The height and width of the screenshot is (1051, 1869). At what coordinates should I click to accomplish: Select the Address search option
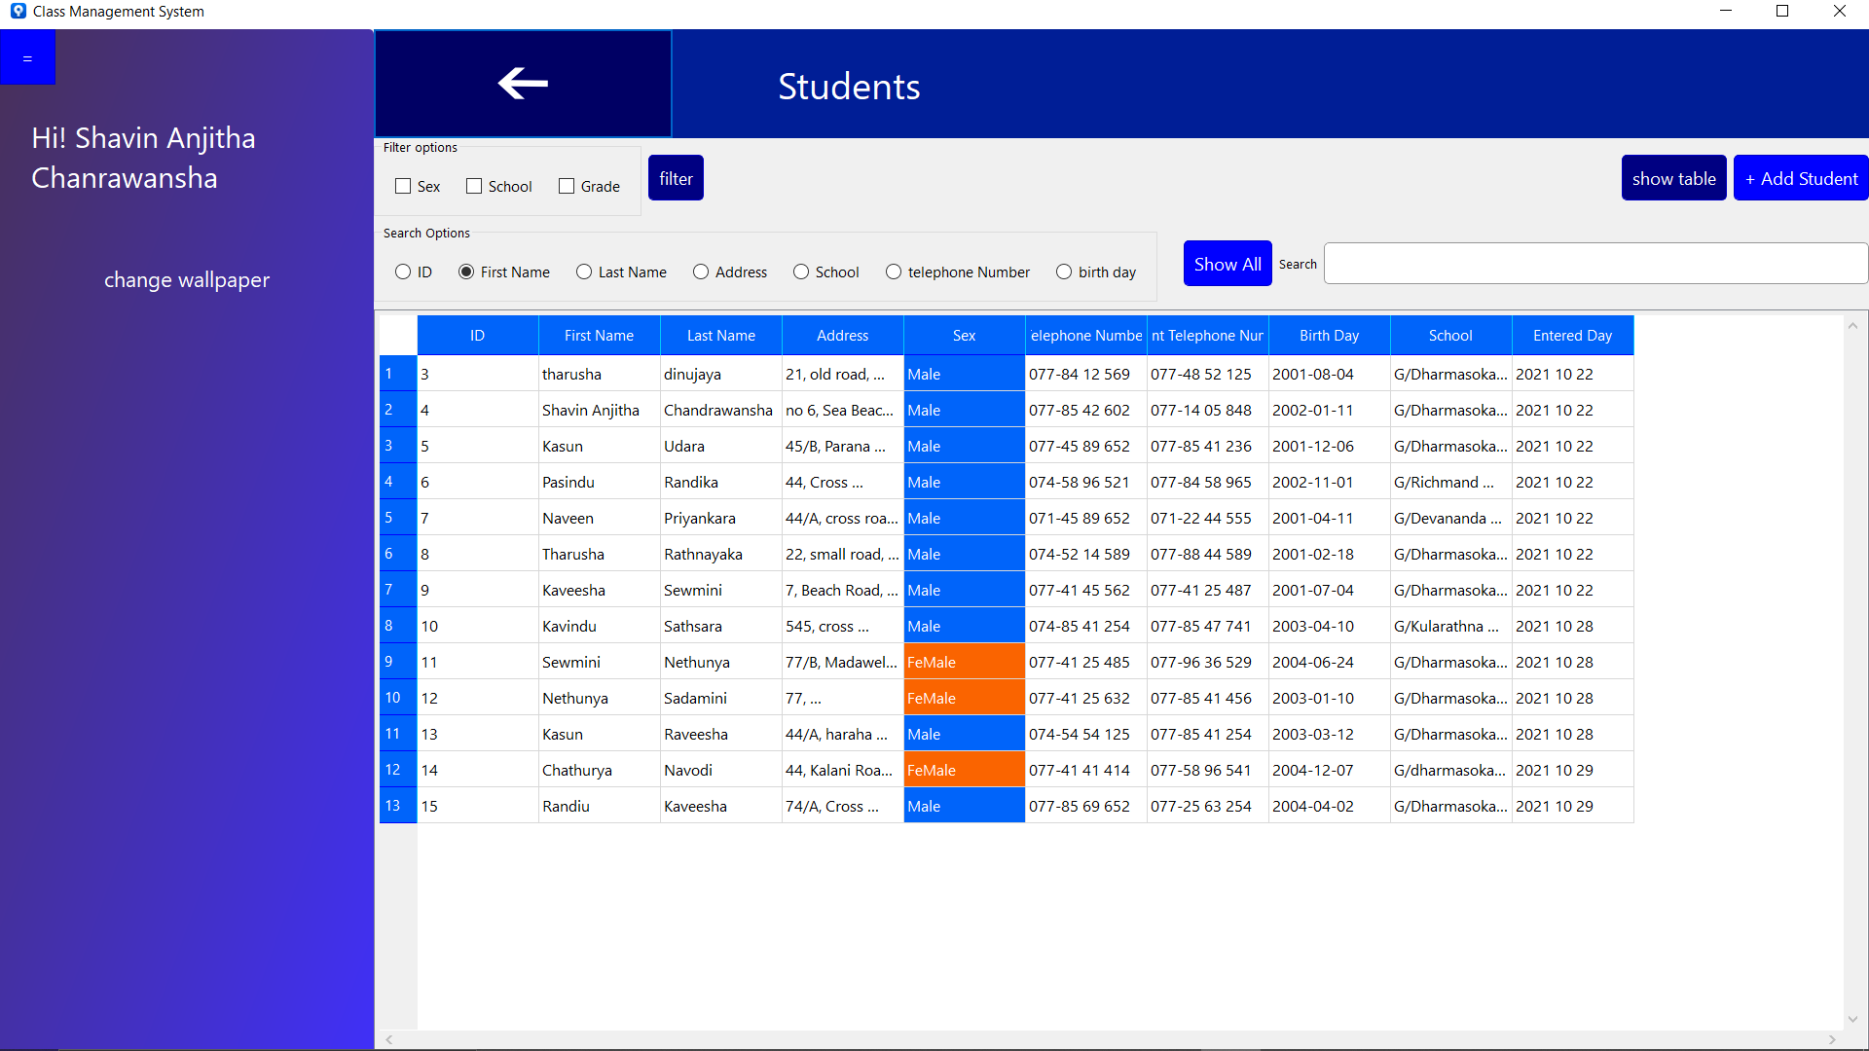(x=700, y=272)
